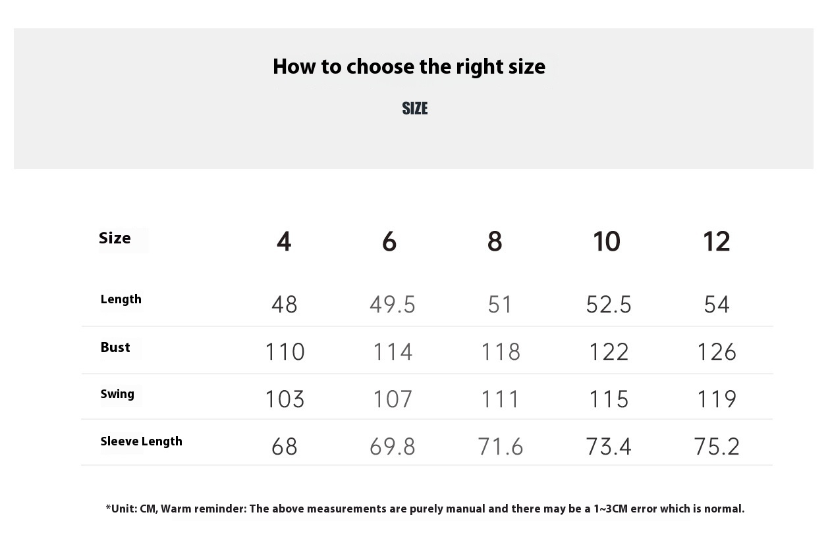830x550 pixels.
Task: Click the bust value 118
Action: [501, 352]
